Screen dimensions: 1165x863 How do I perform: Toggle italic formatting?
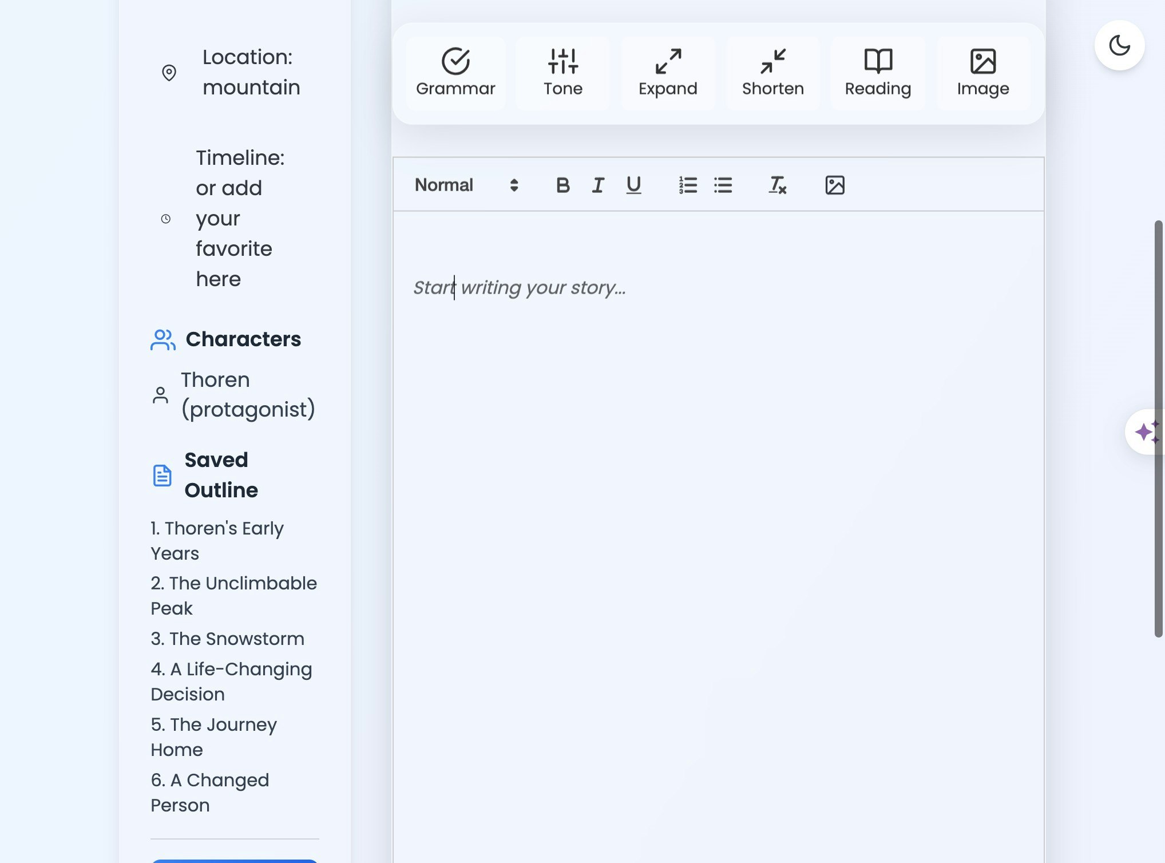pyautogui.click(x=598, y=185)
